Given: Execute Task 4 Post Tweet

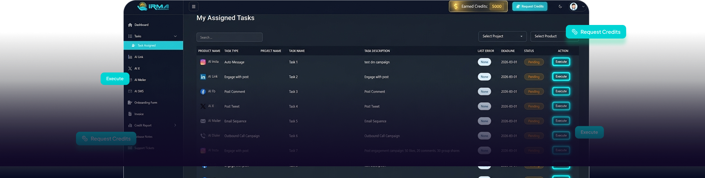Looking at the screenshot, I should tap(561, 106).
